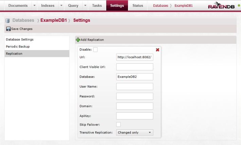Select the Settings tab
The height and width of the screenshot is (145, 241).
(117, 5)
